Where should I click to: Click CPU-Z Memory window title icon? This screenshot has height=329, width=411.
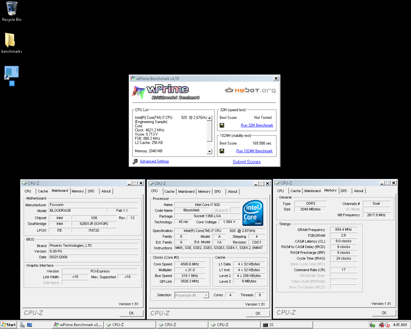(277, 183)
